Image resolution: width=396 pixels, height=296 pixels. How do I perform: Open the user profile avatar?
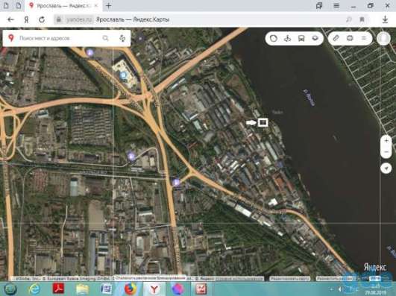click(x=383, y=38)
